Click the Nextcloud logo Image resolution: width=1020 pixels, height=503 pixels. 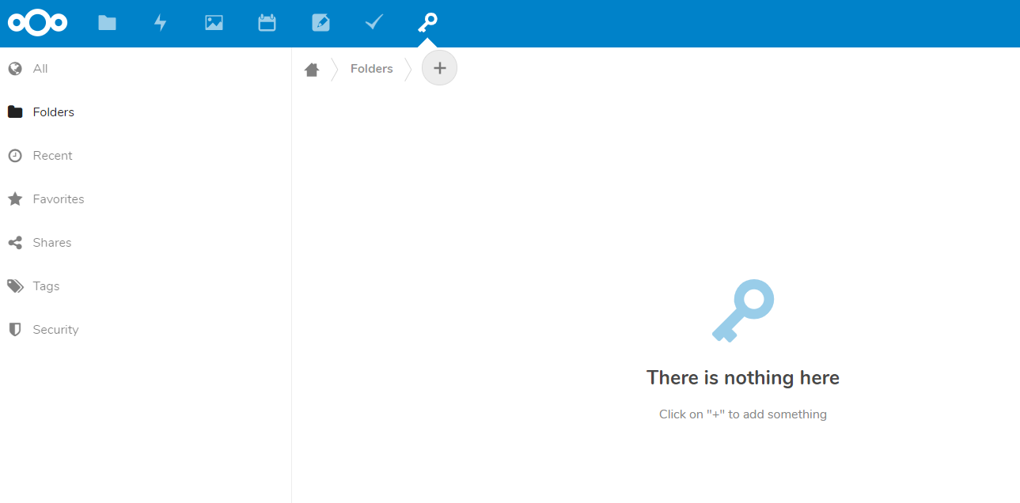tap(37, 23)
